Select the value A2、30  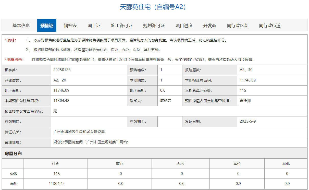(246, 70)
